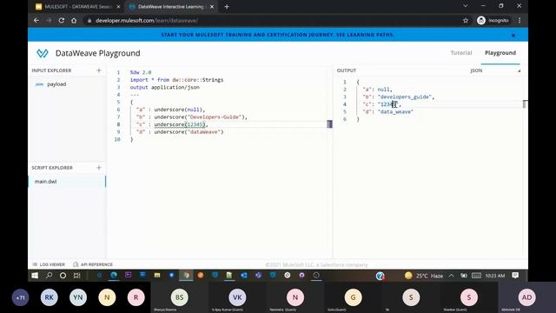Open the main.dwl script
The image size is (556, 313).
coord(46,182)
